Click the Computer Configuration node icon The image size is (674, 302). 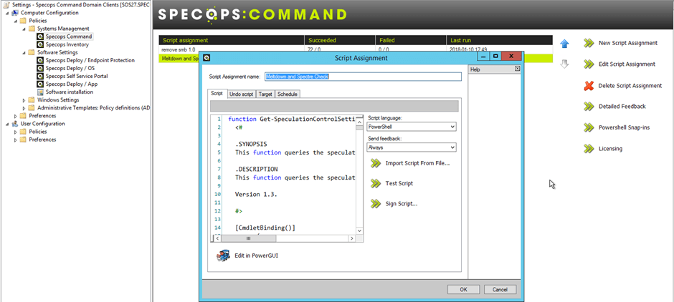[16, 13]
